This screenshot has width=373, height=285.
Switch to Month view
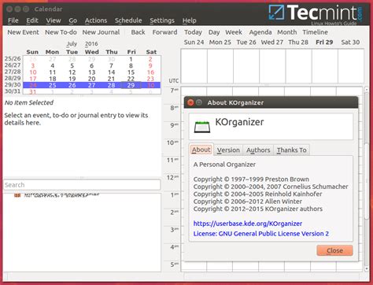[287, 32]
